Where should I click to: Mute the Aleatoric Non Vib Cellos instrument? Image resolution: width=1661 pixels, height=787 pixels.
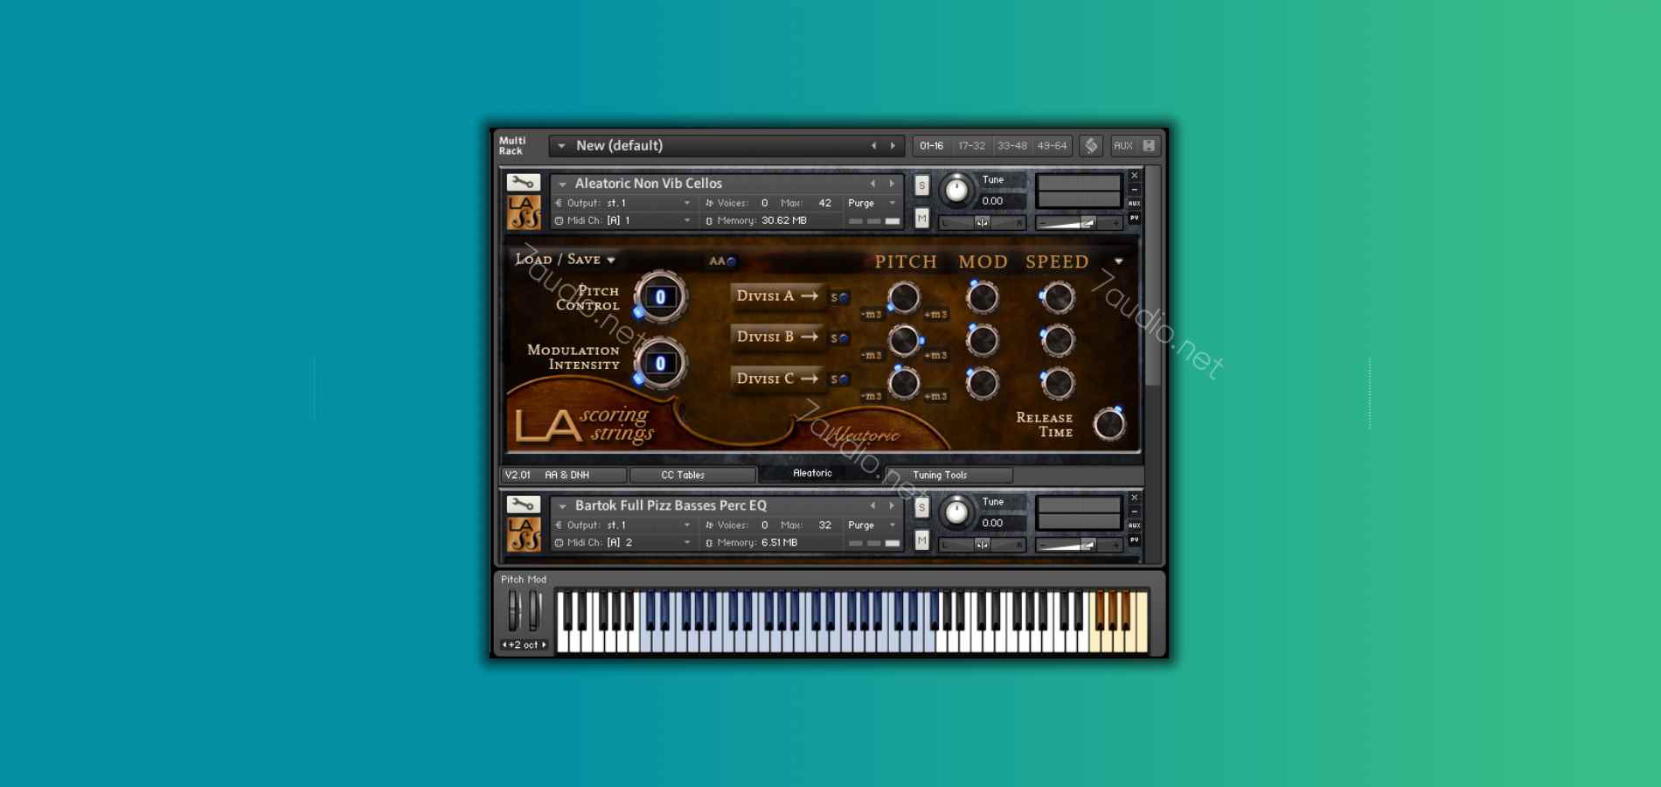click(921, 218)
